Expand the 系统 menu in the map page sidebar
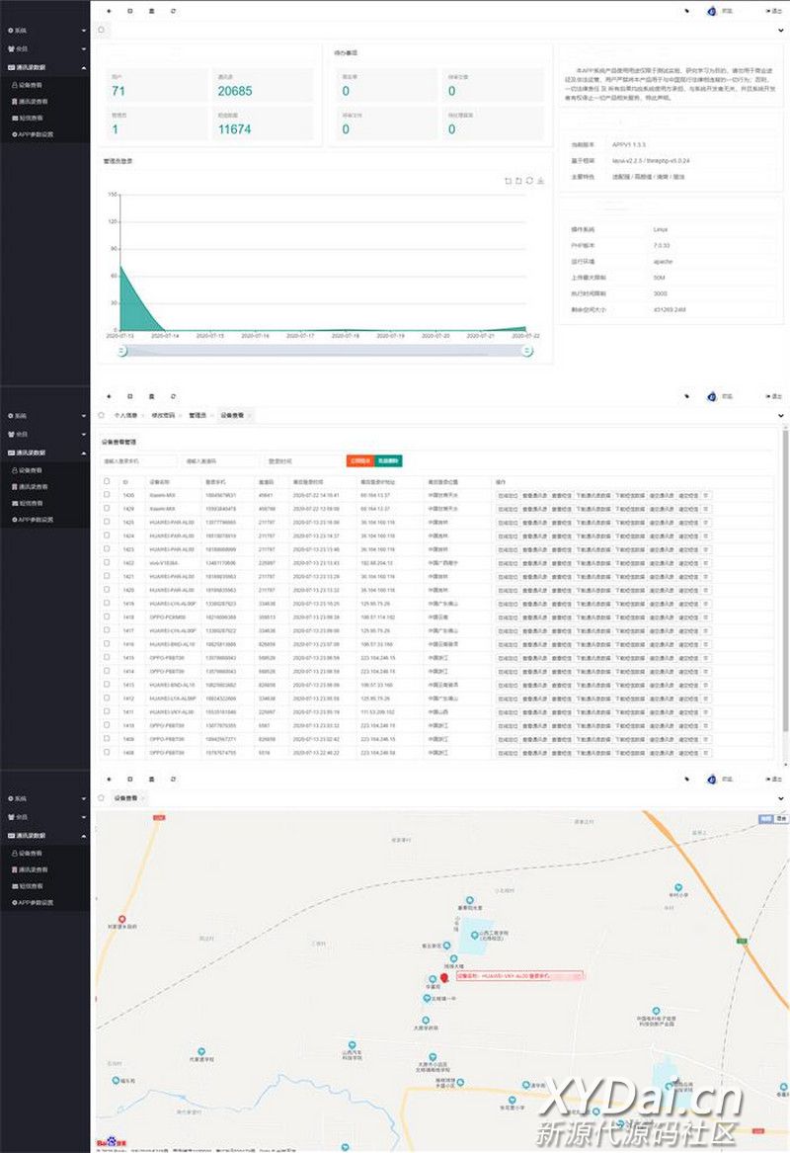The image size is (790, 1153). (x=44, y=798)
